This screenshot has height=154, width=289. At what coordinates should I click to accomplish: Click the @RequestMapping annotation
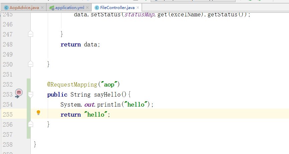point(71,85)
